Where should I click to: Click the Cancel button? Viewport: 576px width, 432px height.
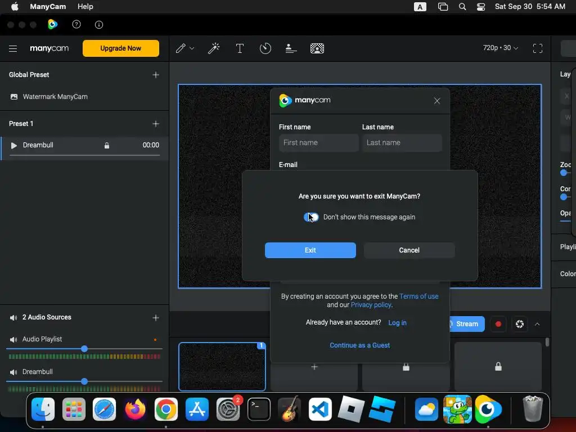click(409, 250)
